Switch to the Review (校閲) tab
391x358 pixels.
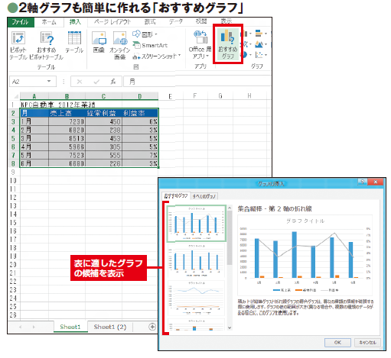pyautogui.click(x=201, y=21)
